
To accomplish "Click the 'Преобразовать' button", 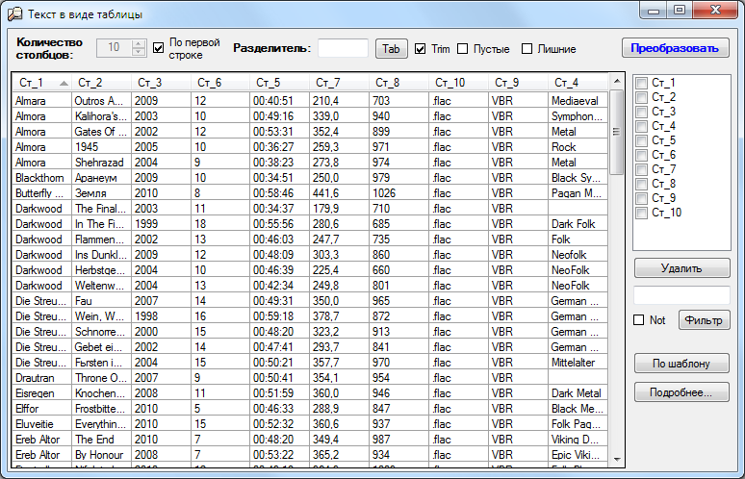I will click(x=675, y=48).
